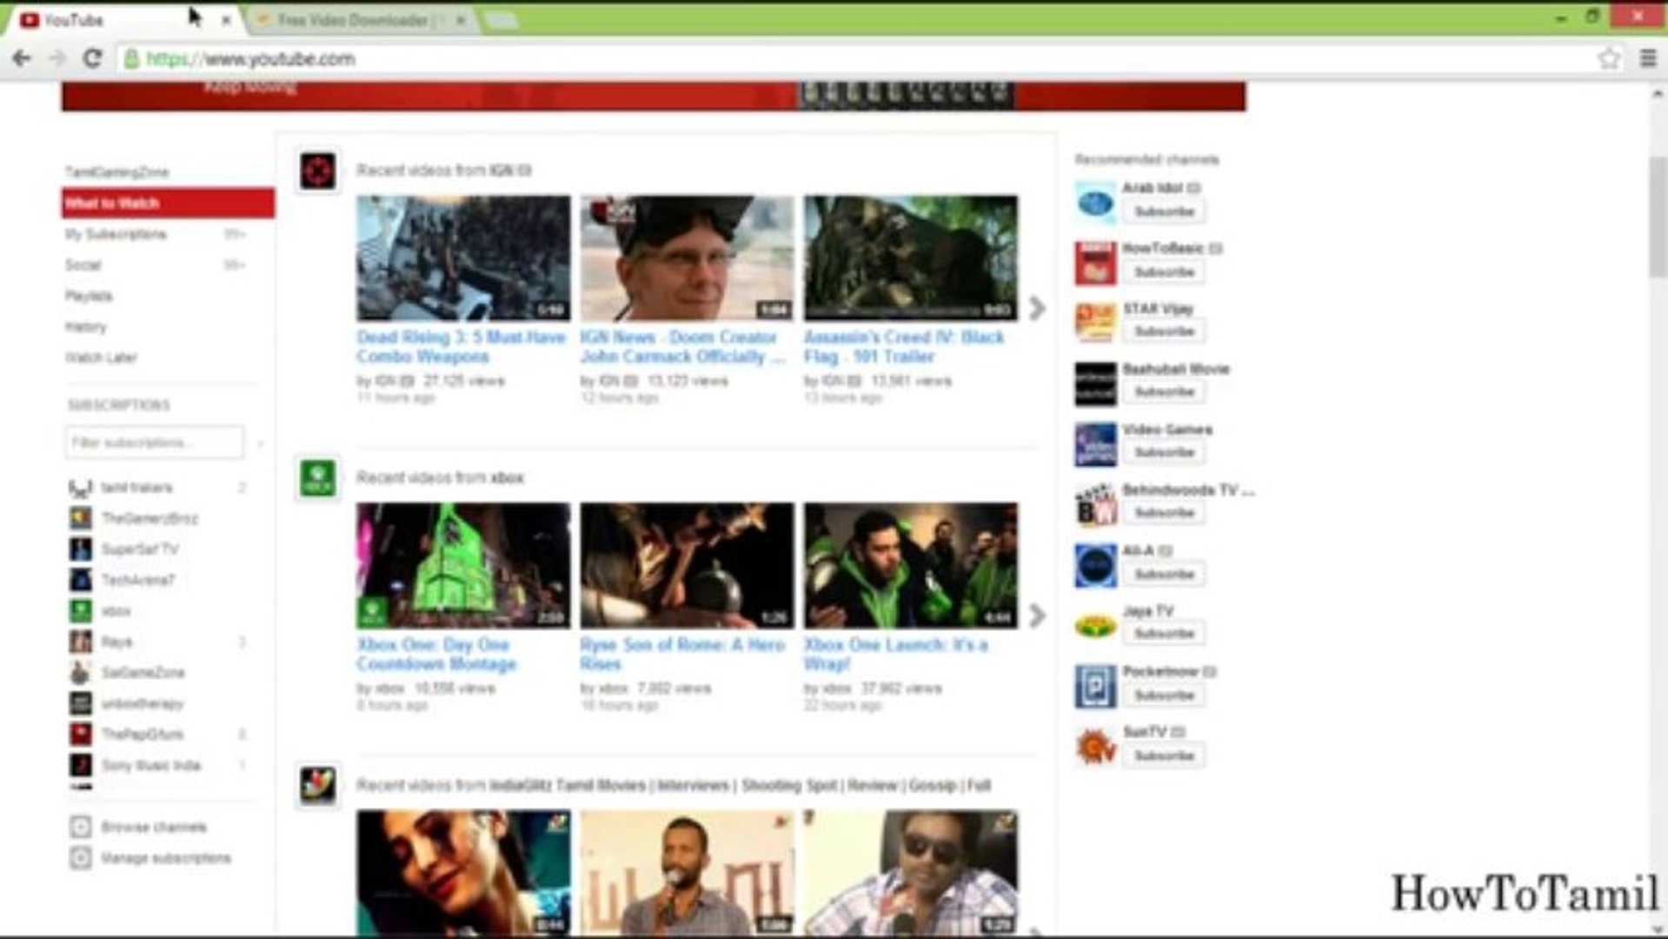Click the HowToBasic channel icon
The width and height of the screenshot is (1668, 939).
coord(1095,263)
